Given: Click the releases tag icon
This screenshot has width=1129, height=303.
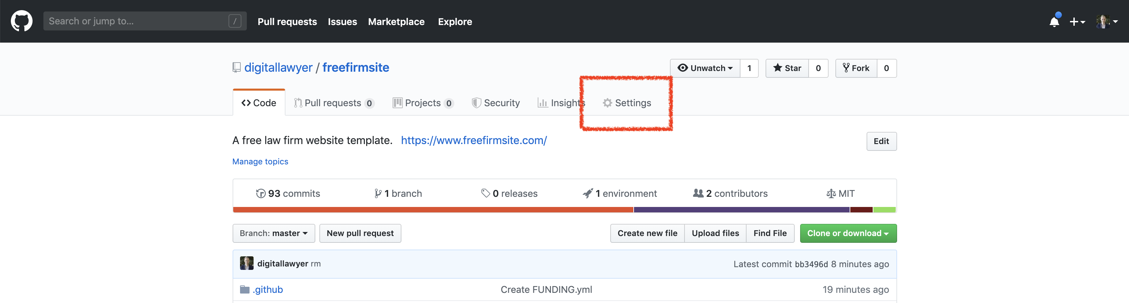Looking at the screenshot, I should coord(486,193).
